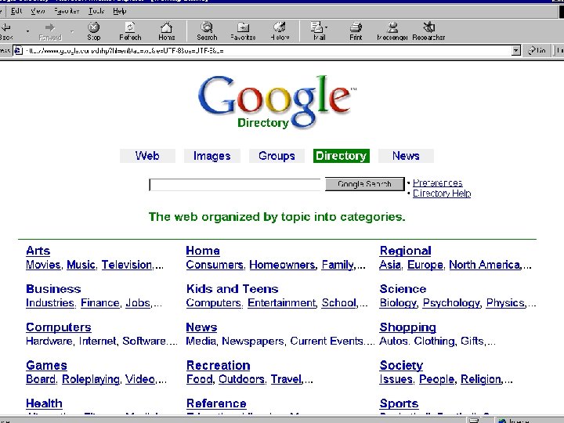Open the Search pane icon
The image size is (564, 423).
pyautogui.click(x=207, y=27)
